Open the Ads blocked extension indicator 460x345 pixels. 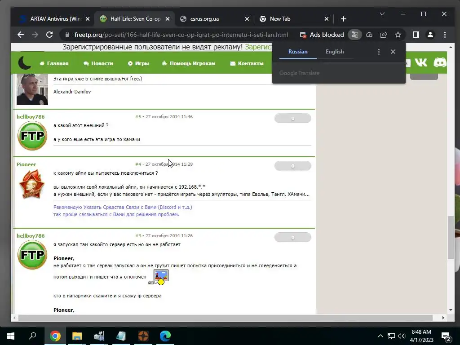click(322, 35)
